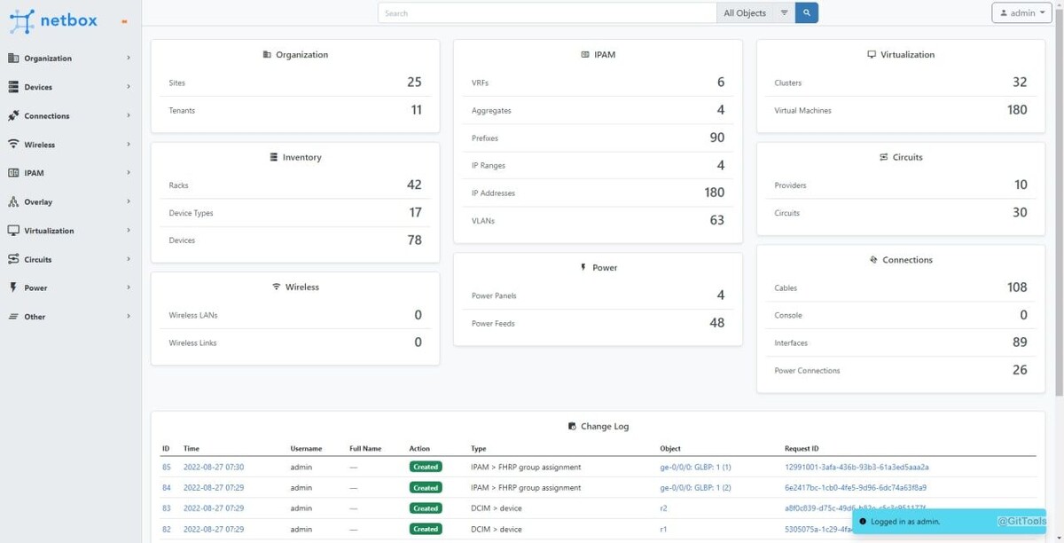This screenshot has width=1064, height=543.
Task: Click the netbox logo
Action: pos(53,20)
